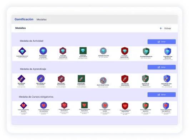This screenshot has height=140, width=189.
Task: Click the green shield Actividad Maestría medal
Action: (146, 51)
